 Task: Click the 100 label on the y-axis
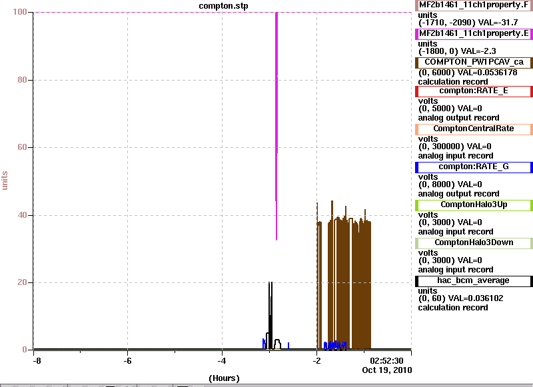pos(20,12)
